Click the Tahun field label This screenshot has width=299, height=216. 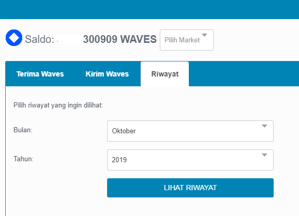click(x=23, y=159)
